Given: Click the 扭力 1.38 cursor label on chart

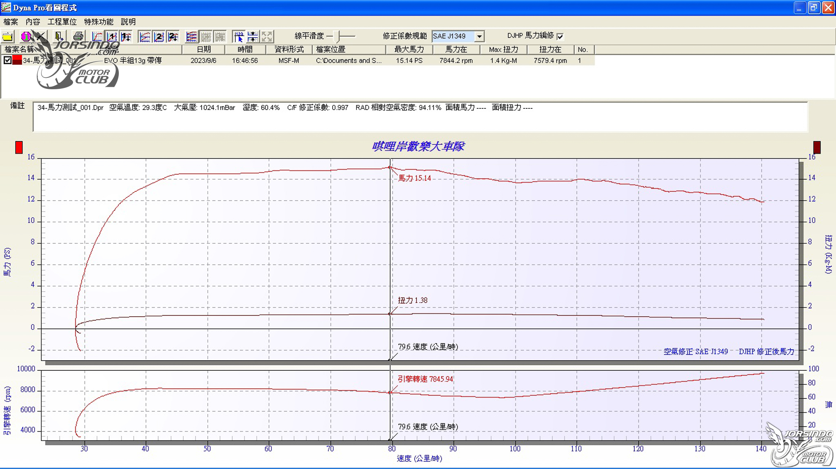Looking at the screenshot, I should point(413,300).
